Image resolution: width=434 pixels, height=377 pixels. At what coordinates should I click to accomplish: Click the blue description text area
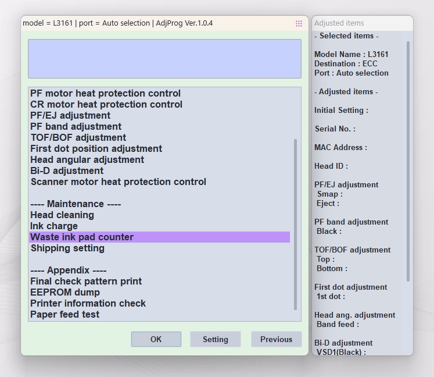[x=164, y=59]
